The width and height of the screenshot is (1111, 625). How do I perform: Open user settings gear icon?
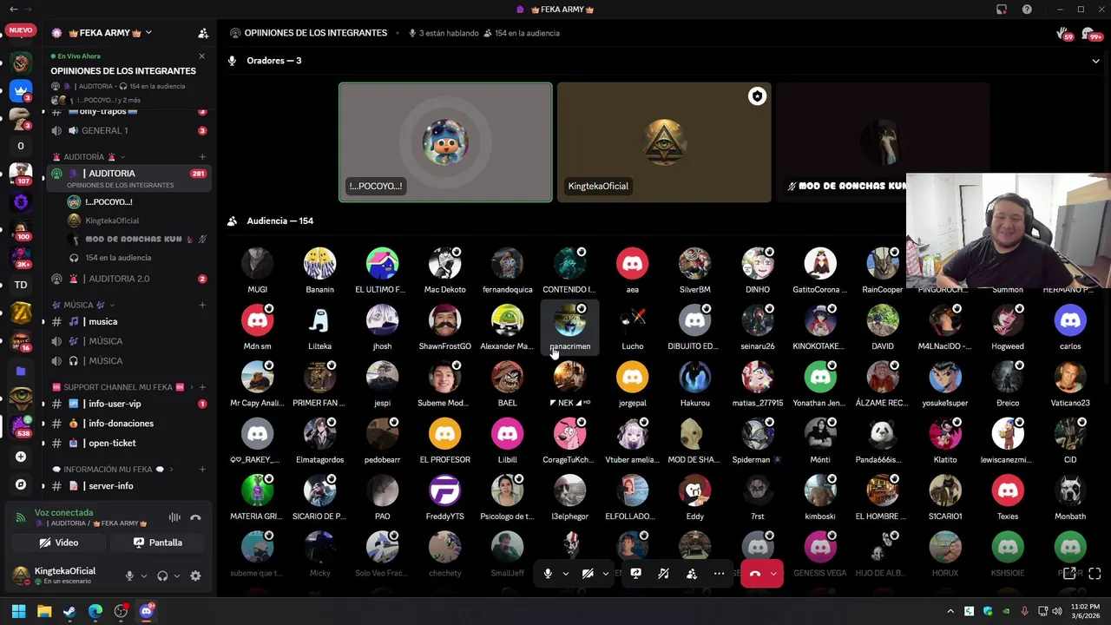coord(195,576)
